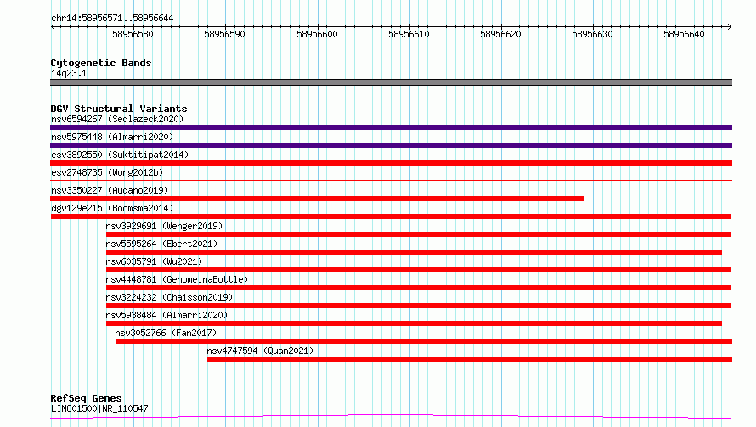Open variant nsv6594267 (Sedlazeck2020) label
Screen dimensions: 756x427
coord(117,119)
